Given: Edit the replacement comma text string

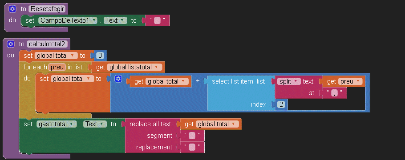Looking at the screenshot, I should tap(192, 148).
